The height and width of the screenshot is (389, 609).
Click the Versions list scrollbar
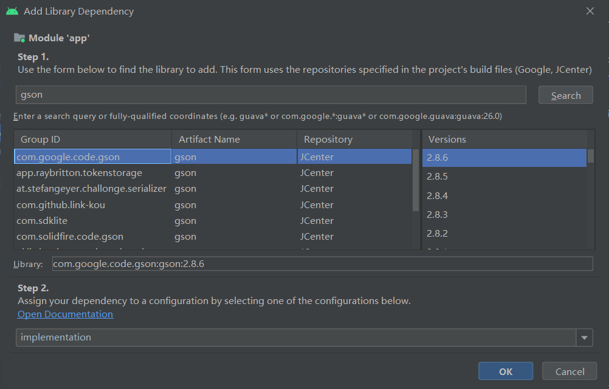pyautogui.click(x=590, y=156)
